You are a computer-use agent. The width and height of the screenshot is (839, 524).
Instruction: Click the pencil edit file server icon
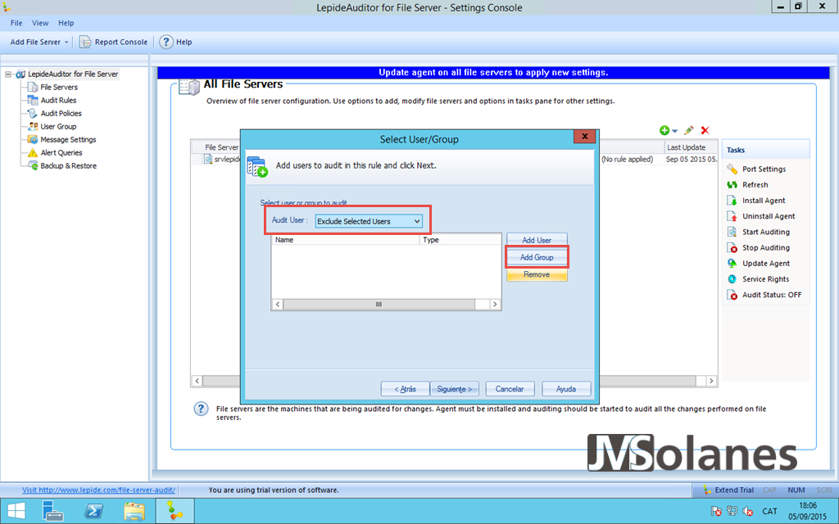(x=688, y=130)
